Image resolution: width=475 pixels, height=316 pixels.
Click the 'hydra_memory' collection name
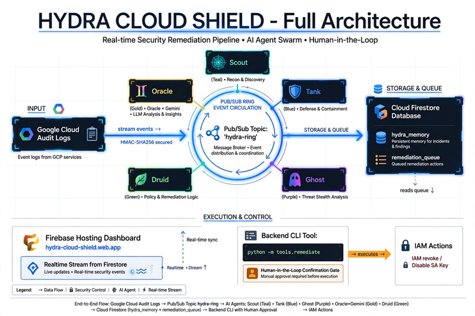[410, 135]
